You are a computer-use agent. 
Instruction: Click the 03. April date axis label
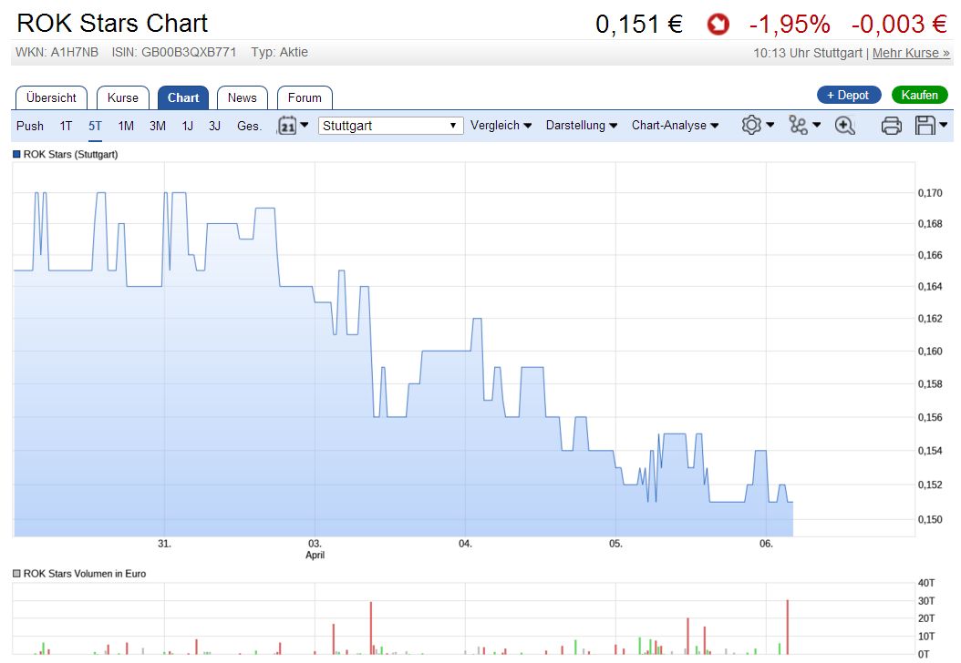(315, 549)
